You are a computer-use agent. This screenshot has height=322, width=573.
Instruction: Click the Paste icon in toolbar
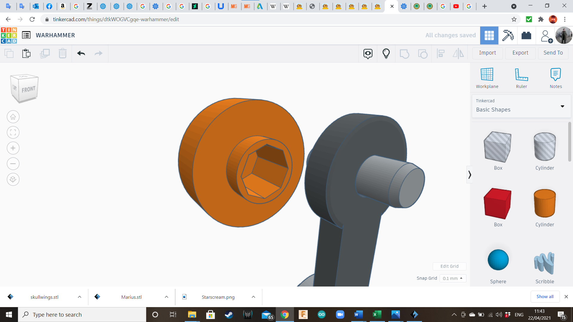[26, 53]
